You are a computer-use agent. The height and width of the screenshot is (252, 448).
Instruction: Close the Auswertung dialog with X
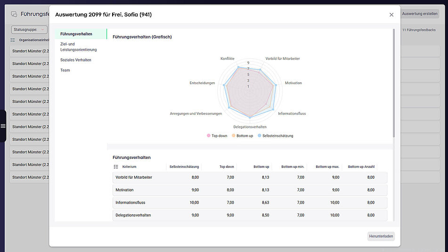[391, 15]
